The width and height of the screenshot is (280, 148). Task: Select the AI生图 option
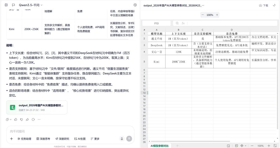pos(80,139)
